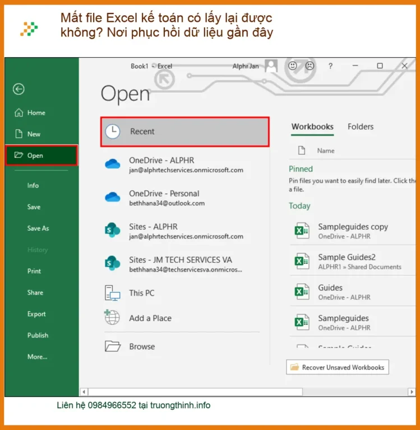Viewport: 420px width, 430px height.
Task: Open the Guides workbook
Action: click(353, 292)
